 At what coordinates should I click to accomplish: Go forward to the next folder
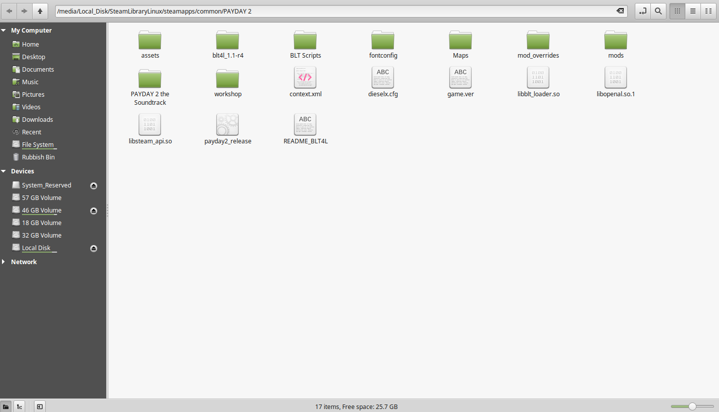[x=24, y=11]
